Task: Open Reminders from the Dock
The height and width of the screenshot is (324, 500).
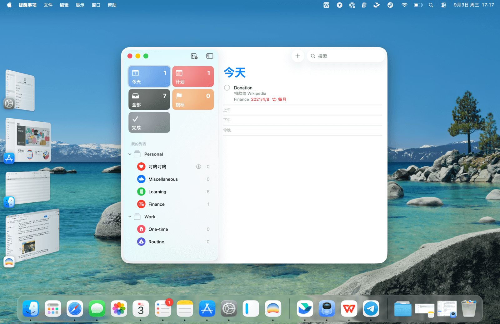Action: (163, 309)
